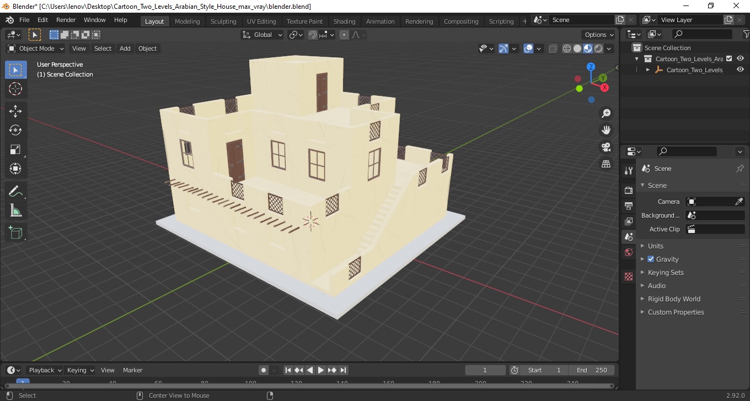750x401 pixels.
Task: Collapse the Cartoon_Two_Levels_Ara collection tree
Action: (x=637, y=58)
